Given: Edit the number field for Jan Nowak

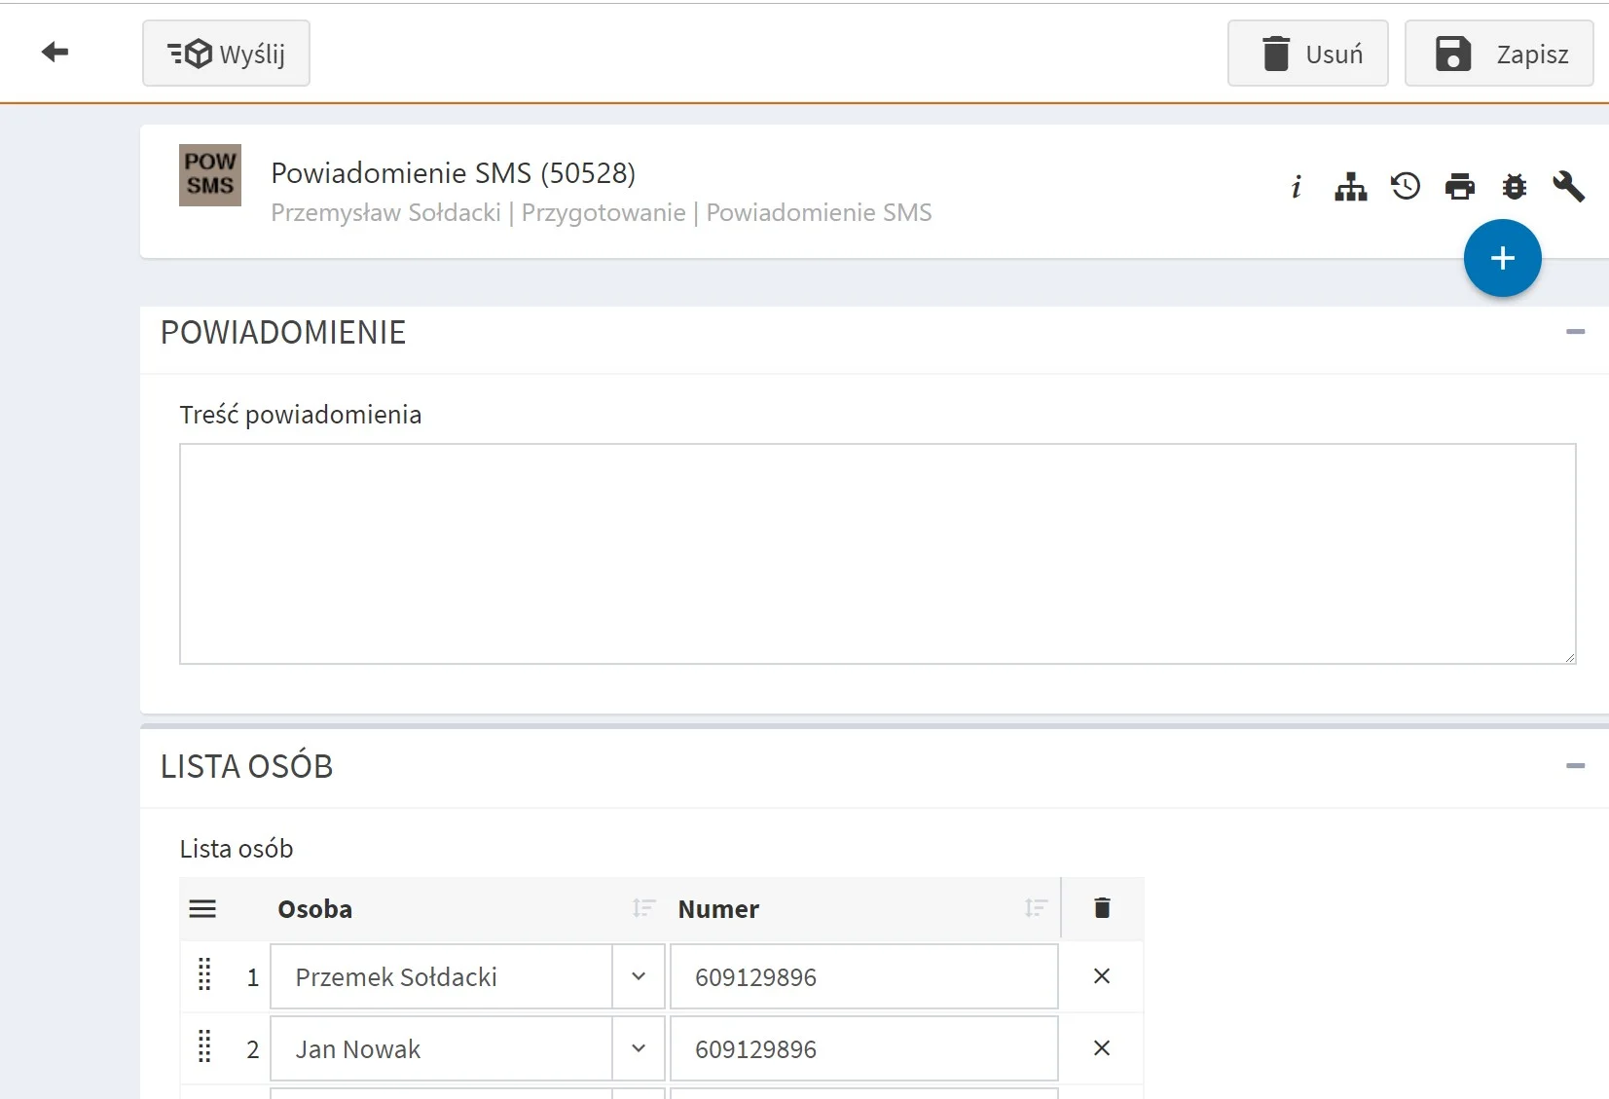Looking at the screenshot, I should pos(863,1048).
